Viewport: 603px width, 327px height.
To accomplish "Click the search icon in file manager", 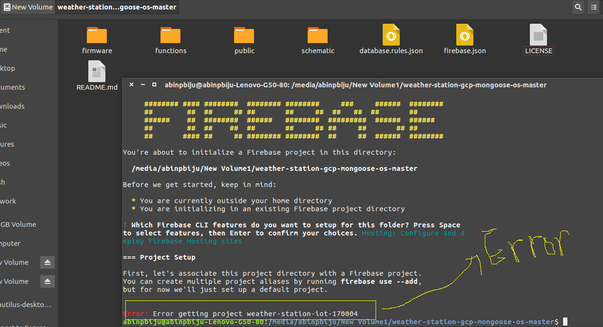I will [x=578, y=7].
